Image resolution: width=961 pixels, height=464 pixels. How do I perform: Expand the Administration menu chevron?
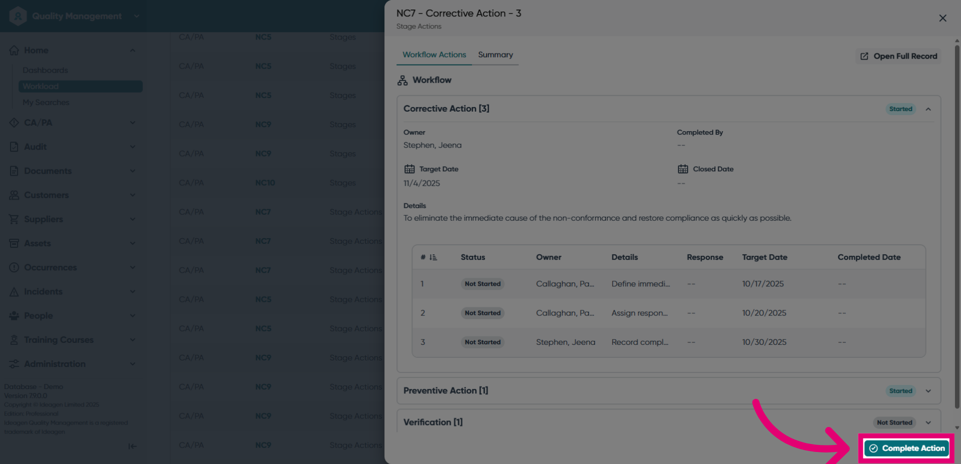(133, 364)
